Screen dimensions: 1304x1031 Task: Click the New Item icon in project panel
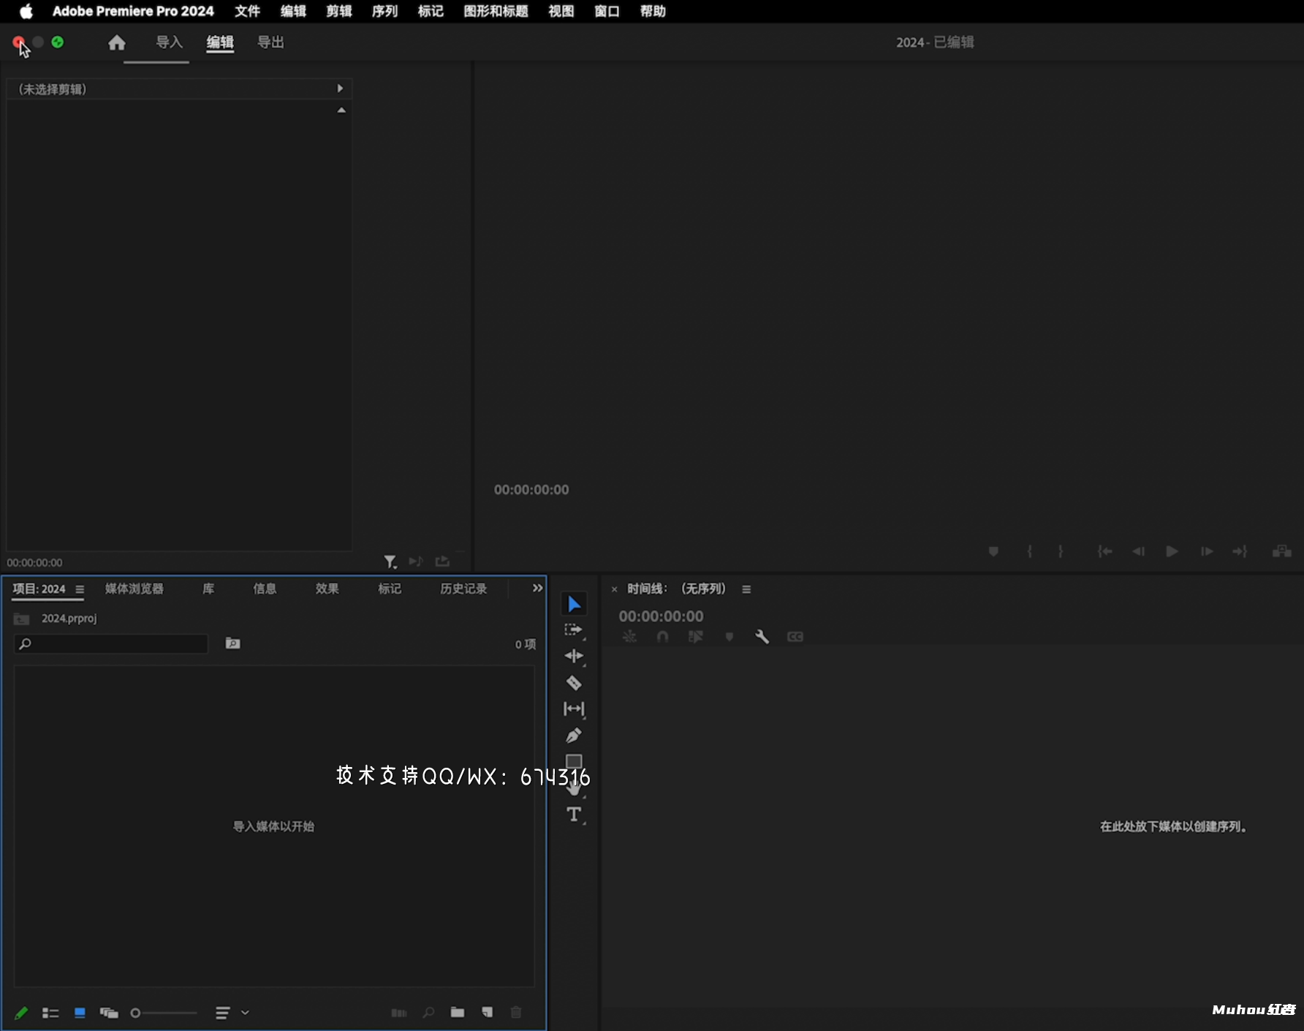pos(487,1013)
